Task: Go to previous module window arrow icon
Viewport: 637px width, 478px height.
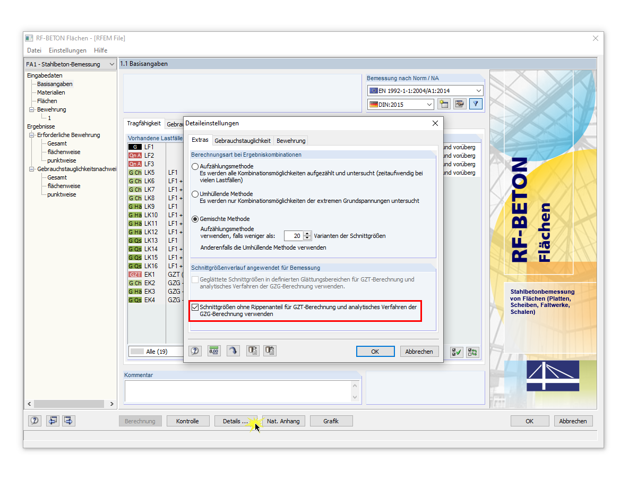Action: coord(53,421)
